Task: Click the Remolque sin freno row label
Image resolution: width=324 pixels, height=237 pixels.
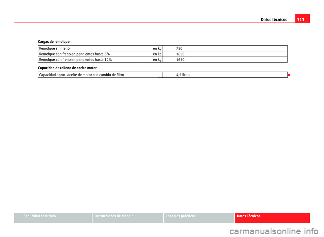Action: point(54,48)
